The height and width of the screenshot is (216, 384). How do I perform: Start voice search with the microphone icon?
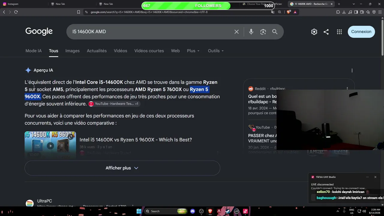pyautogui.click(x=251, y=32)
